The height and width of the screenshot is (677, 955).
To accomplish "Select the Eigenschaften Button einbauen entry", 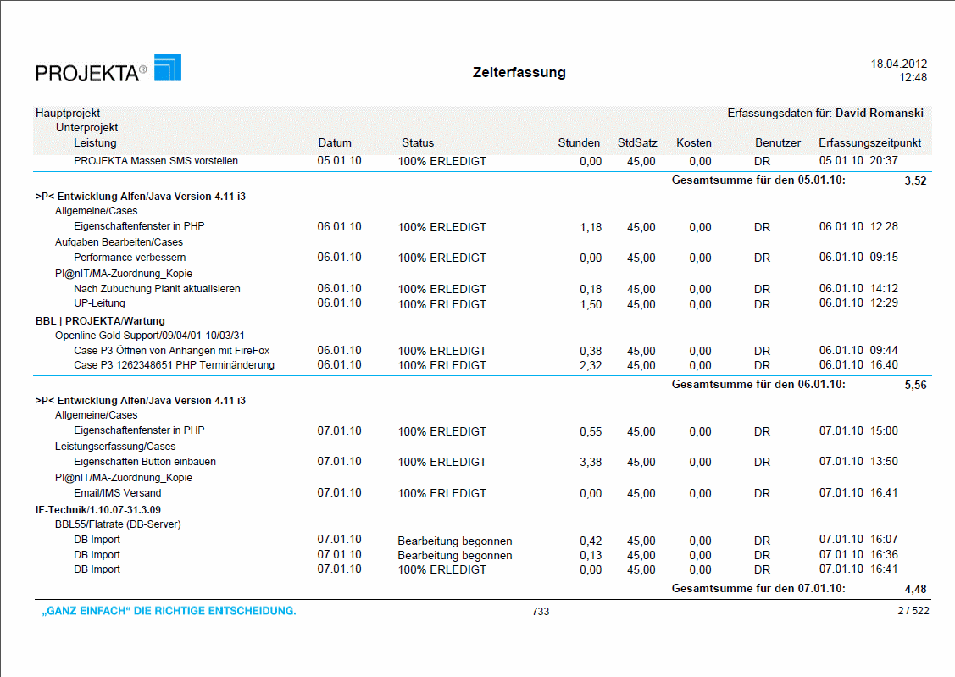I will point(145,462).
